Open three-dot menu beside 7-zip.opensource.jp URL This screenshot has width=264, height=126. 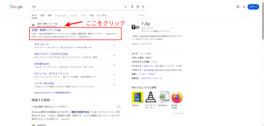(60, 26)
